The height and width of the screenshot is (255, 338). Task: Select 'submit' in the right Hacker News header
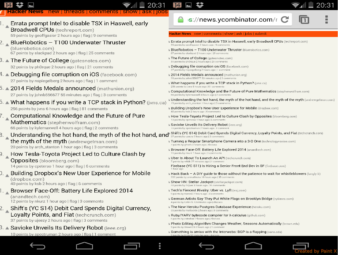[x=261, y=34]
